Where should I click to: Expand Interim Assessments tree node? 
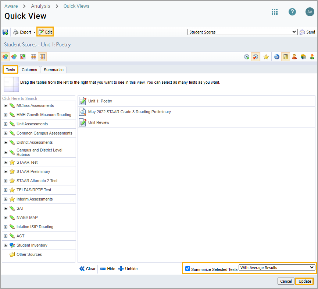(x=6, y=199)
